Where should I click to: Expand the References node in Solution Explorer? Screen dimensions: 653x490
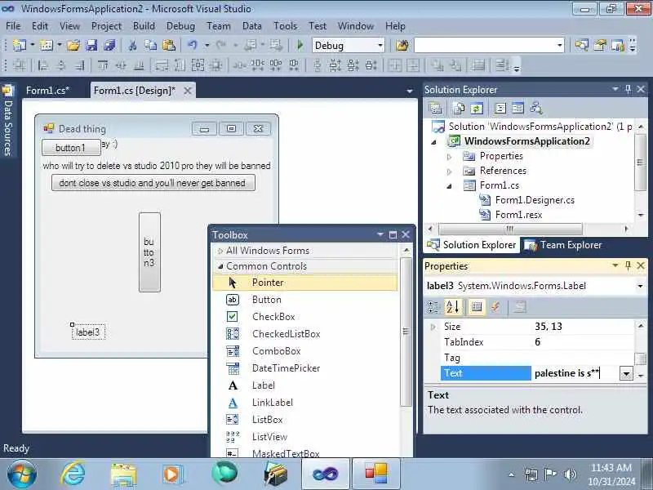(449, 171)
